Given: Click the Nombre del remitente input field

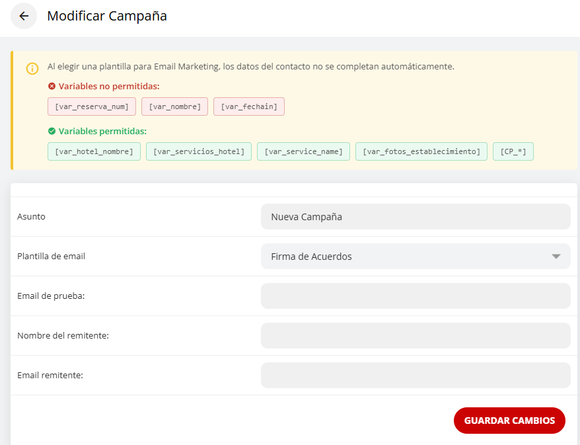Looking at the screenshot, I should point(415,336).
